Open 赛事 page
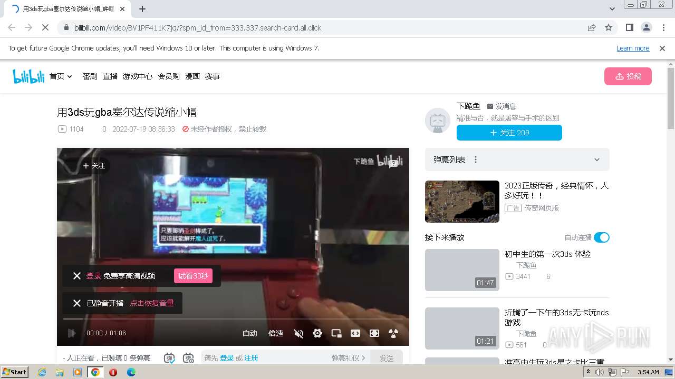This screenshot has width=675, height=379. [x=212, y=76]
